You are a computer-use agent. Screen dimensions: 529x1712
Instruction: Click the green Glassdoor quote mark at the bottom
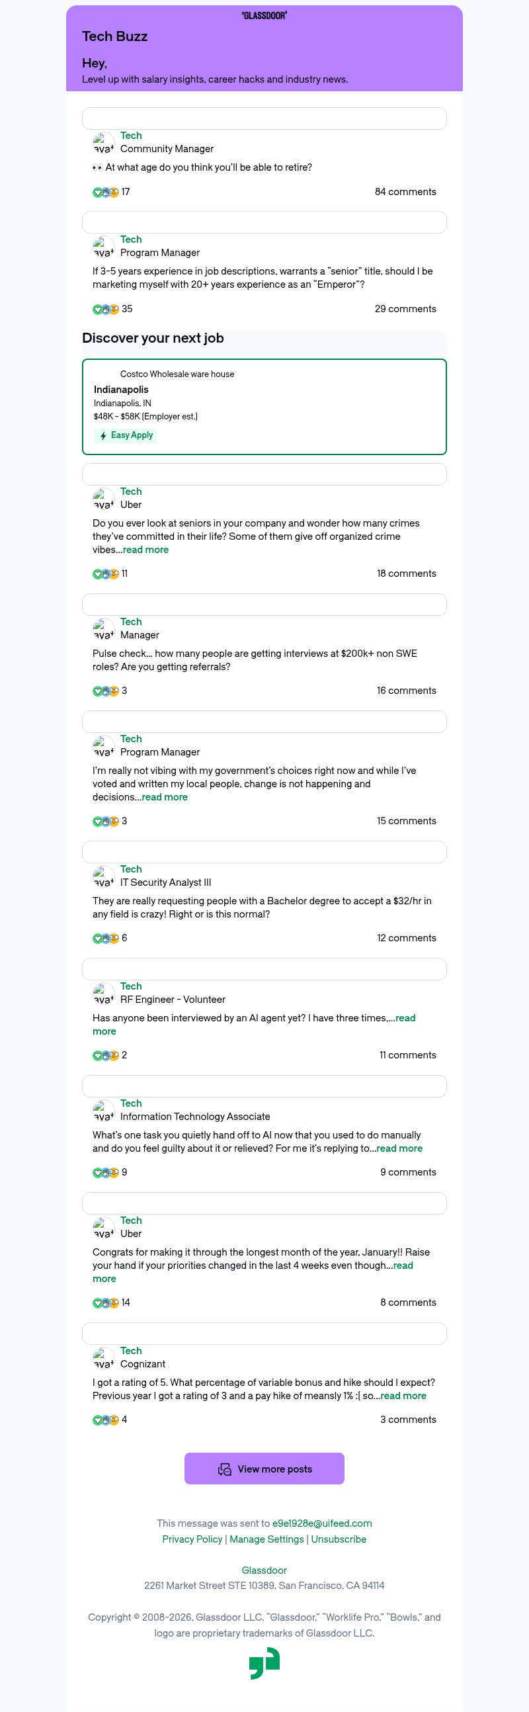(264, 1664)
